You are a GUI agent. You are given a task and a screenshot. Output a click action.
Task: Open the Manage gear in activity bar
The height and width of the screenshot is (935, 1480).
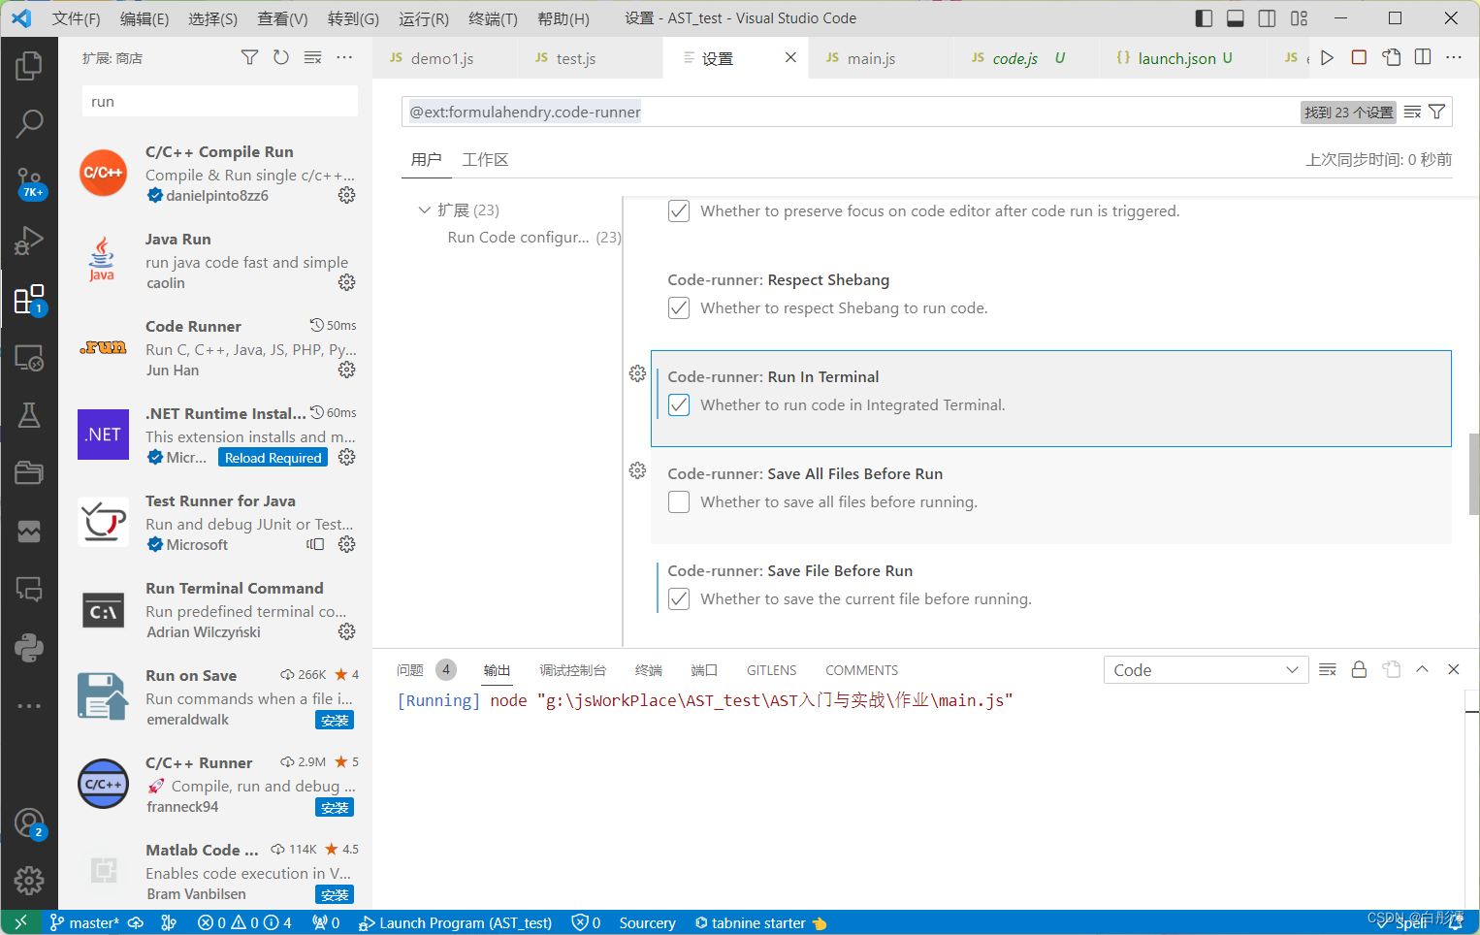29,881
